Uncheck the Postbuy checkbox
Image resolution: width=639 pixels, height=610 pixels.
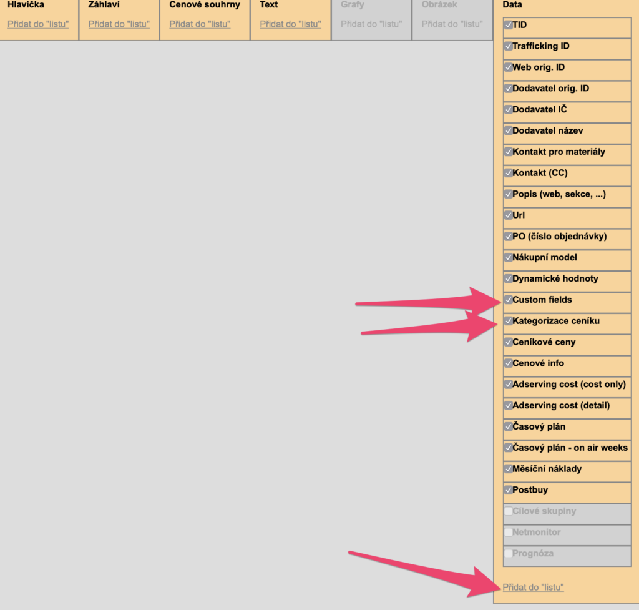(x=508, y=490)
